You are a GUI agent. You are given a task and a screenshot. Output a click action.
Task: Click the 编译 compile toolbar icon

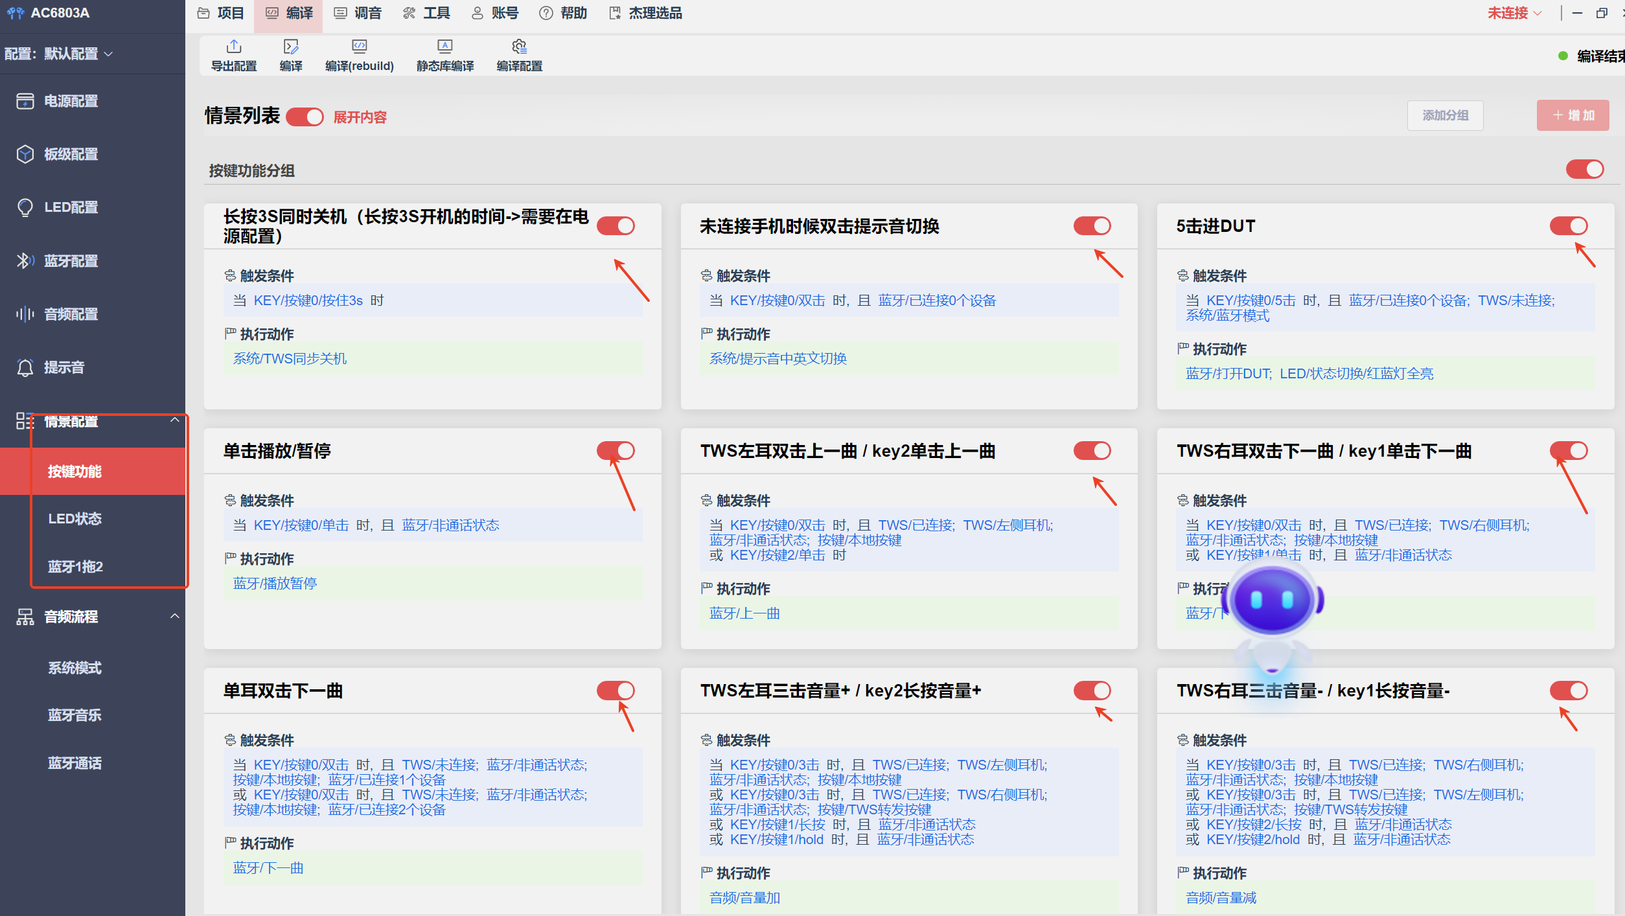coord(291,47)
